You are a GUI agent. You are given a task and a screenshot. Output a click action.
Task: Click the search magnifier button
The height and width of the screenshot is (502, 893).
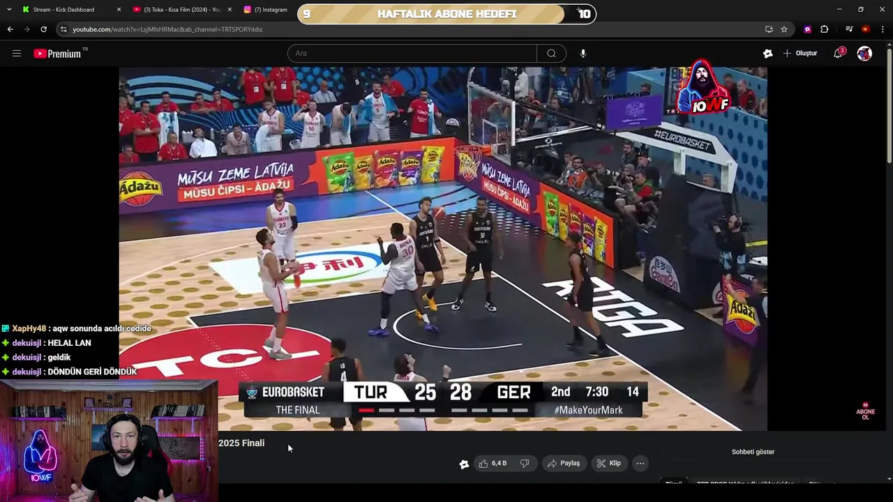[551, 54]
